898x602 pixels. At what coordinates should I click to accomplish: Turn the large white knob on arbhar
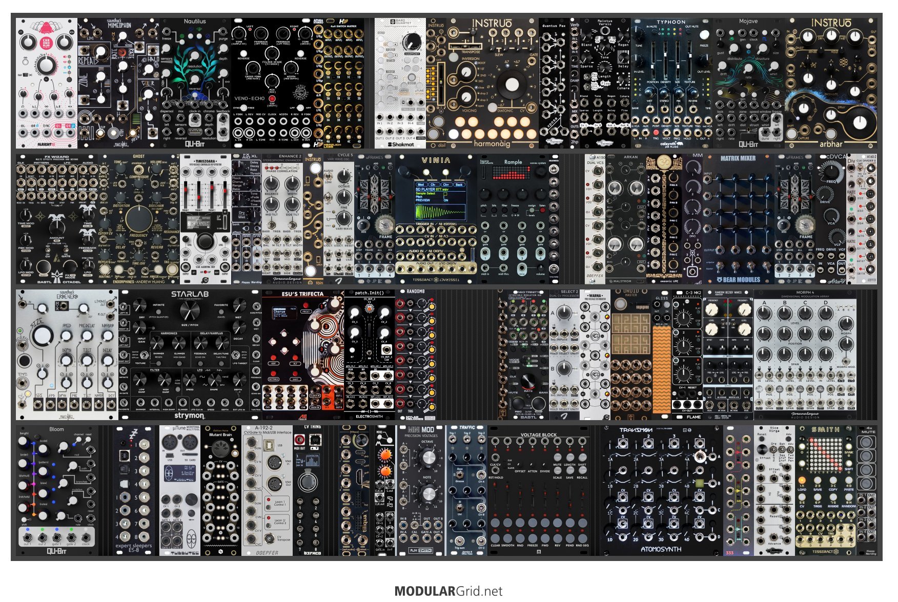860,122
